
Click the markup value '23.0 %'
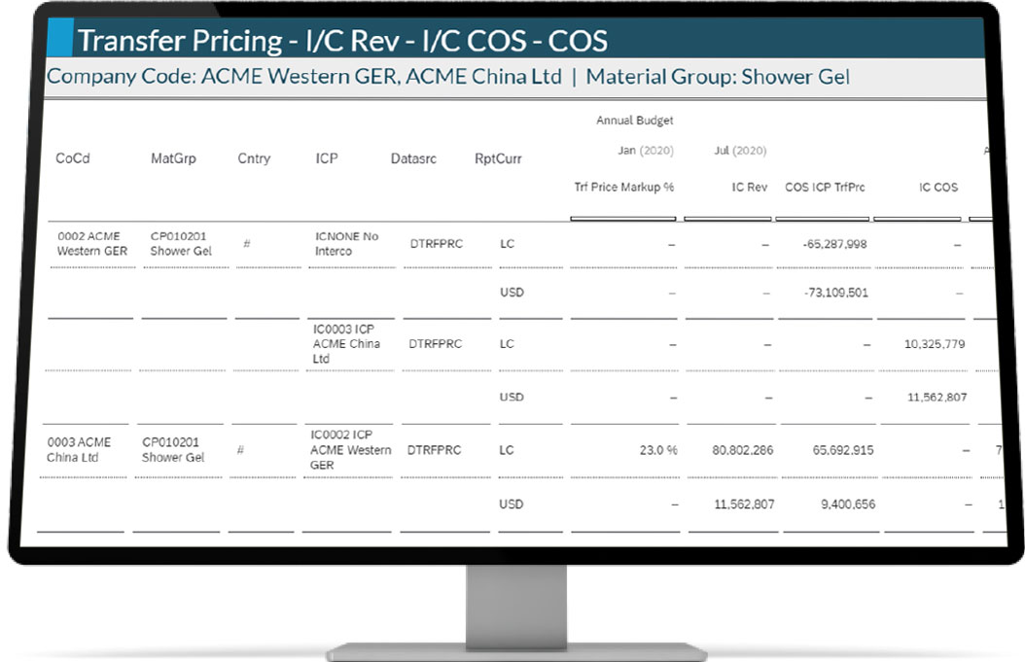click(x=658, y=450)
